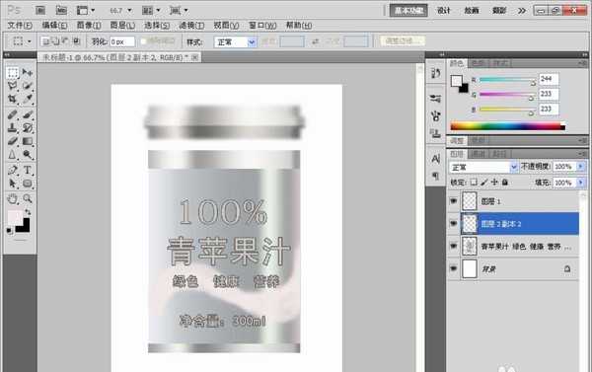The image size is (592, 372).
Task: Click the 羽化 feather input field
Action: click(121, 41)
